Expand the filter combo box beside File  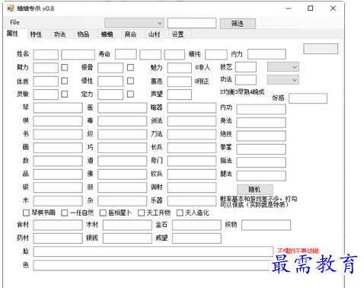tap(134, 23)
